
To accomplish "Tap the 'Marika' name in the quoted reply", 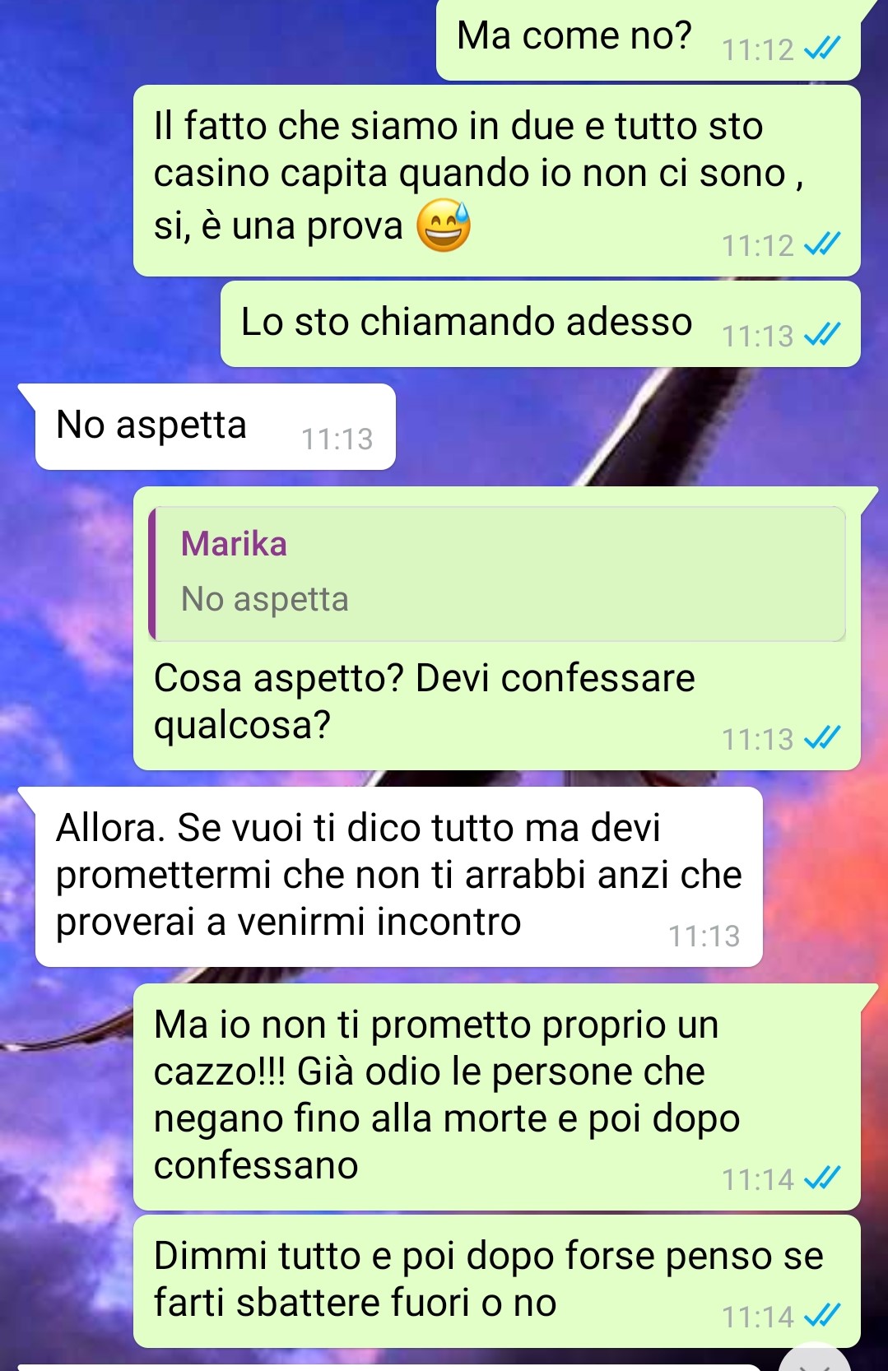I will coord(234,544).
